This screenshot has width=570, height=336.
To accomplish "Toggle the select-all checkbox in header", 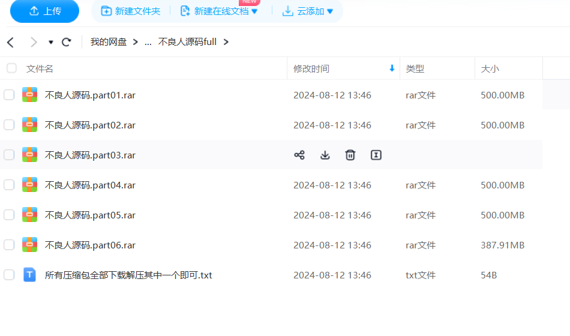I will [11, 68].
